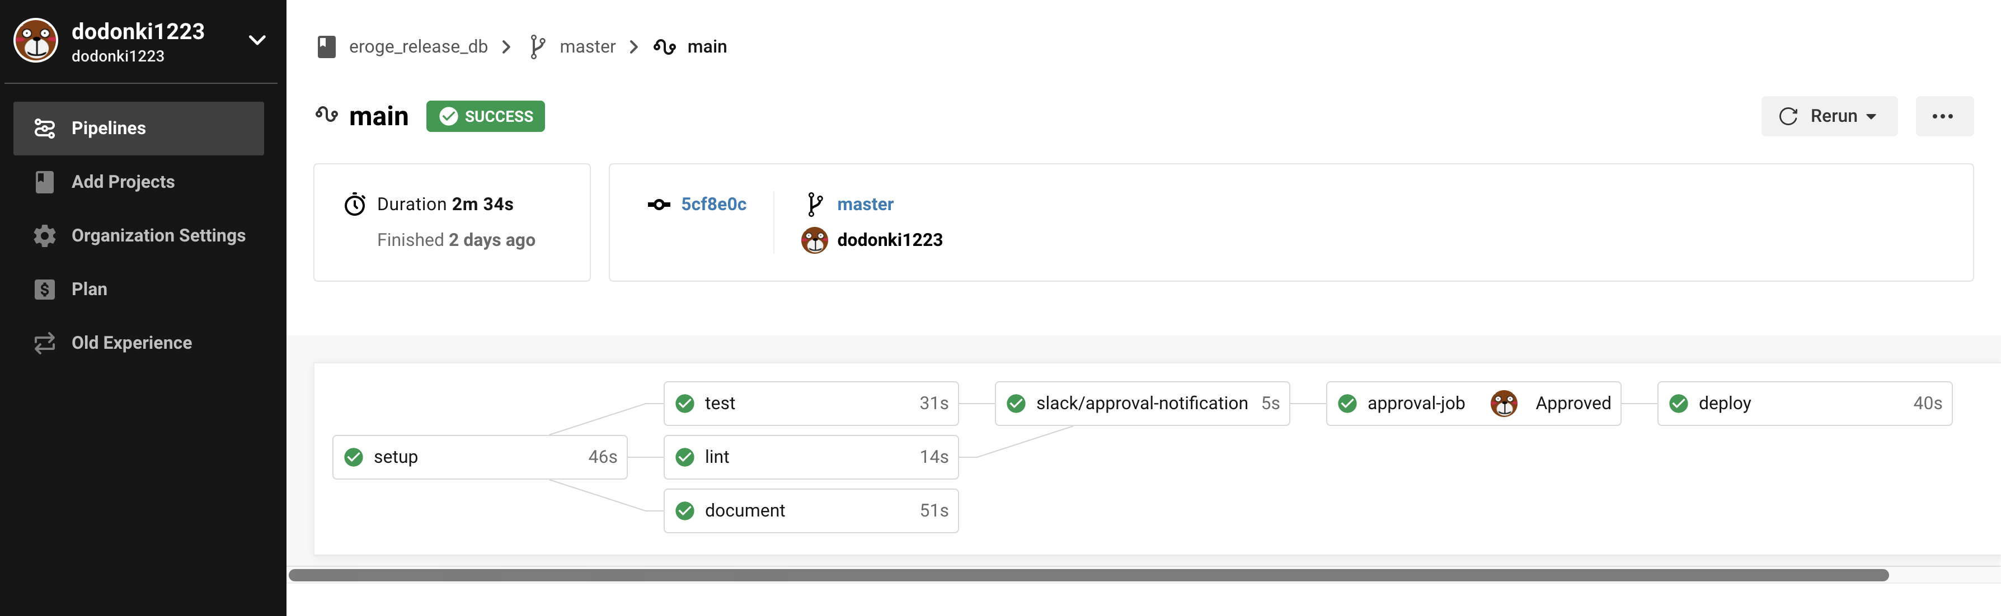Screen dimensions: 2001x616
Task: Click the dodonki1223 organization avatar
Action: click(x=36, y=40)
